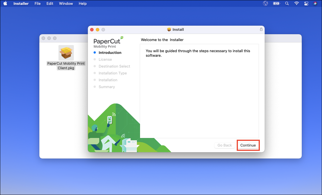The height and width of the screenshot is (195, 322).
Task: Click the lock icon in installer title bar
Action: tap(261, 29)
